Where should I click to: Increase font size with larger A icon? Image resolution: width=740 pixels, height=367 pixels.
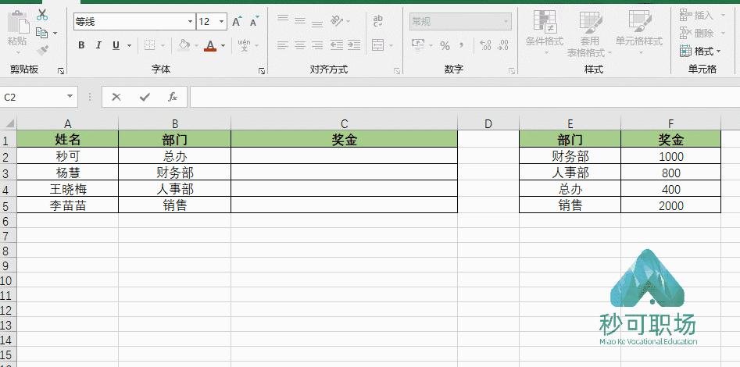point(237,22)
